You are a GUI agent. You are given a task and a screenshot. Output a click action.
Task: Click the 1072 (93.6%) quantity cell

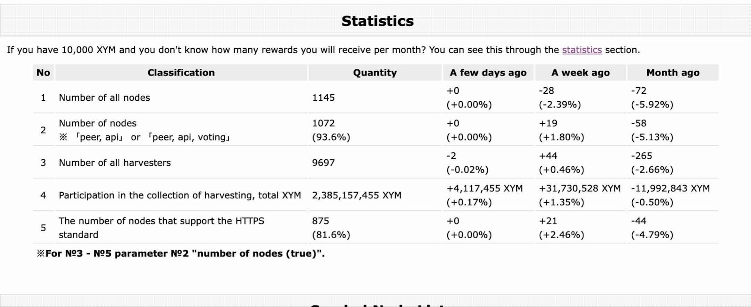coord(331,130)
